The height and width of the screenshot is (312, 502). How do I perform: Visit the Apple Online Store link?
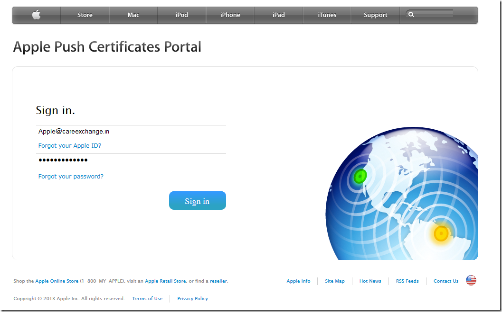(57, 281)
